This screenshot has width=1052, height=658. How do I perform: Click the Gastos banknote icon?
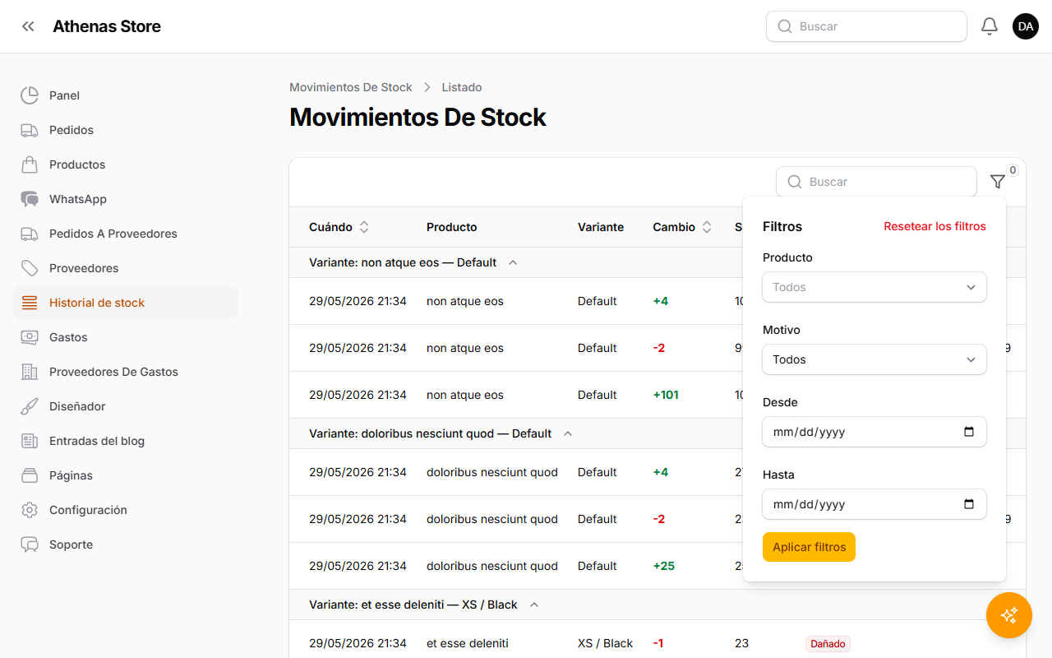pos(30,337)
